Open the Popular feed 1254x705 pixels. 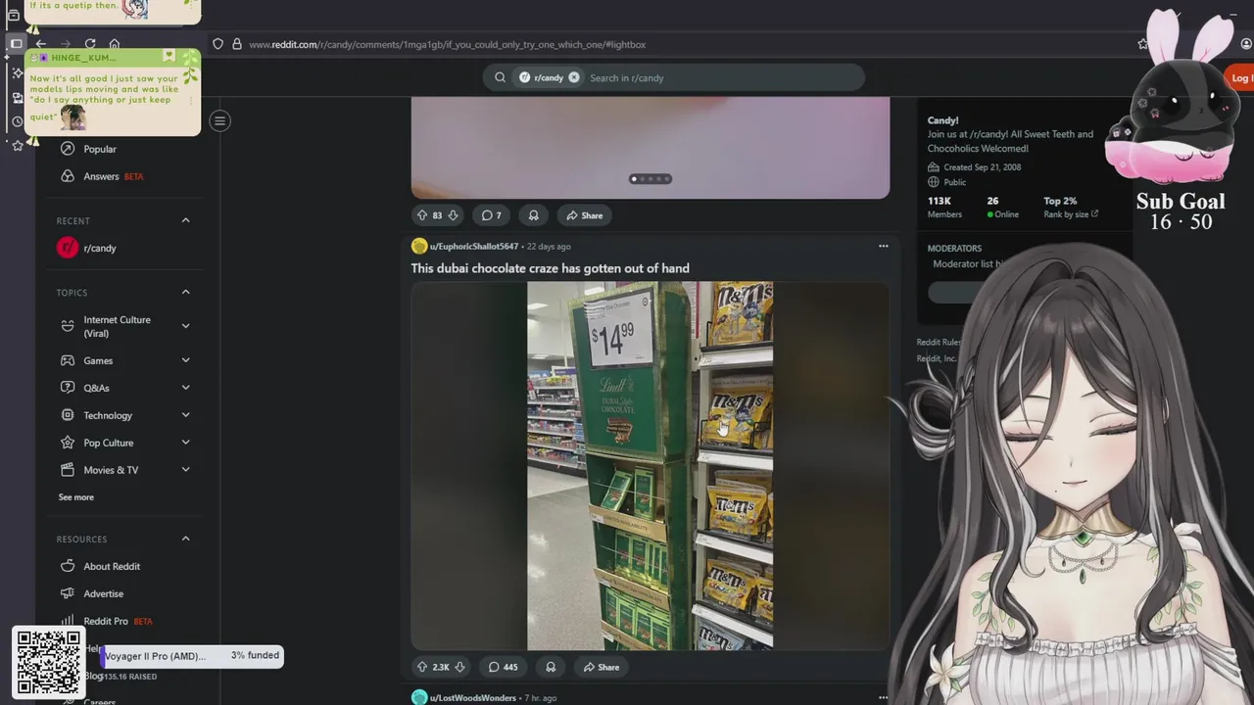tap(100, 149)
